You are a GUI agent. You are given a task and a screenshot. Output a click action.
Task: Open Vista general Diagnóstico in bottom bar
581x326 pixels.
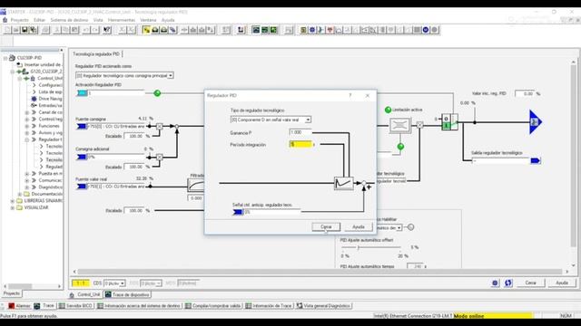pos(323,306)
